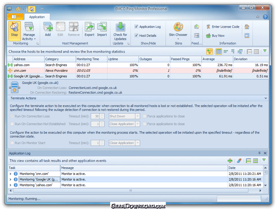Click the log horizontal scrollbar

[x=131, y=190]
